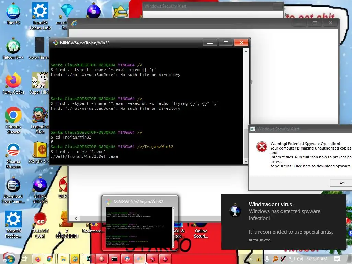
Task: Launch Chrome from the taskbar
Action: pyautogui.click(x=50, y=259)
